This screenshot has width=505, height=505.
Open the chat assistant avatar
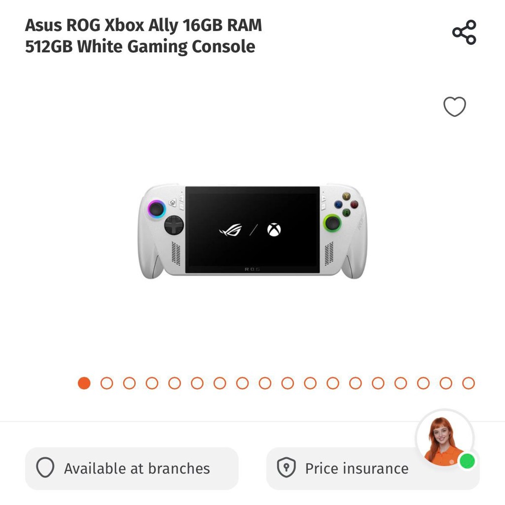click(x=445, y=438)
